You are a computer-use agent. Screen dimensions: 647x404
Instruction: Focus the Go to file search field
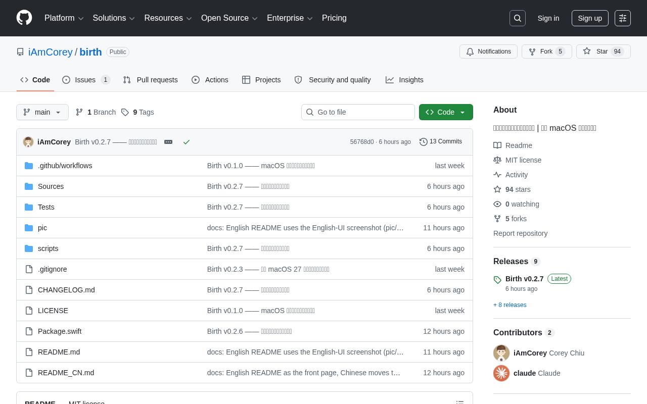click(358, 112)
